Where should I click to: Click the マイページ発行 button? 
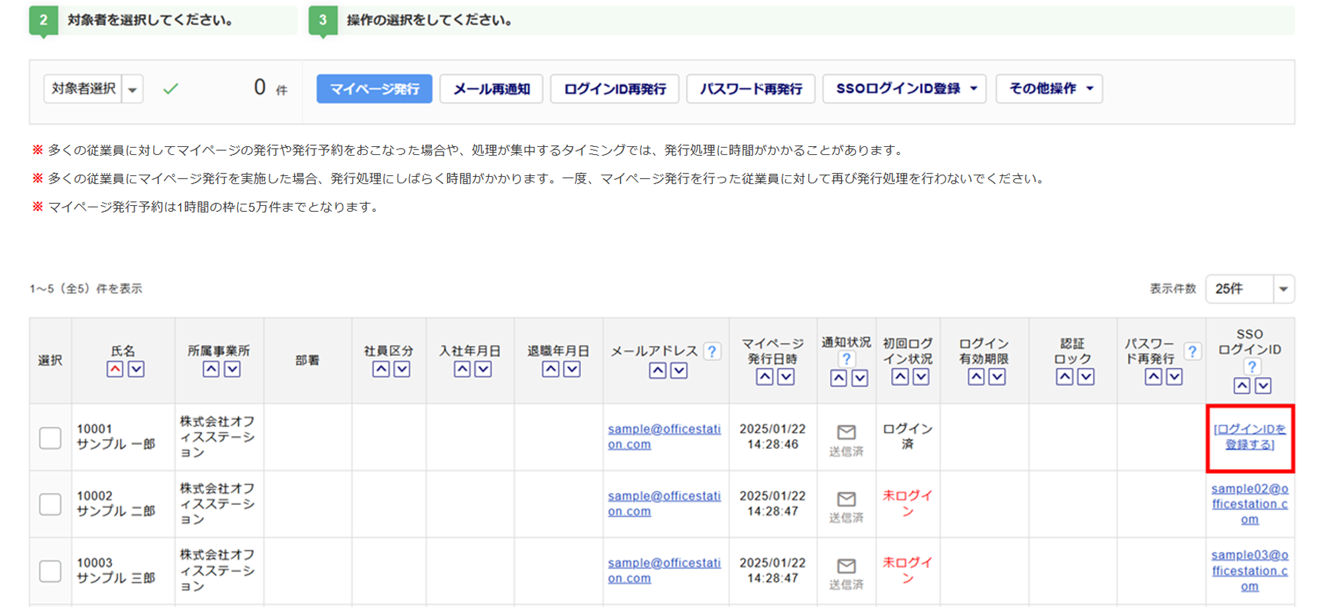pos(374,89)
